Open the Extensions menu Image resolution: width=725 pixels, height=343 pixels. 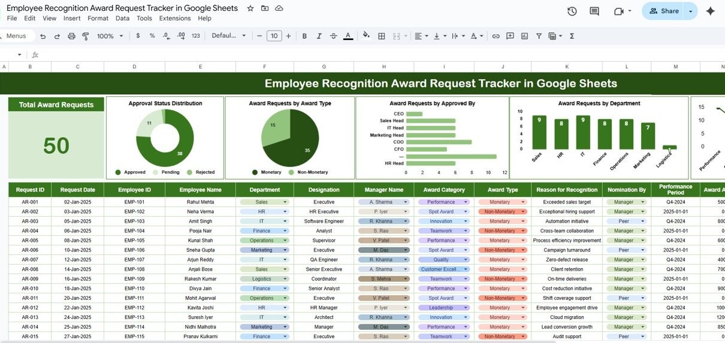pyautogui.click(x=175, y=19)
